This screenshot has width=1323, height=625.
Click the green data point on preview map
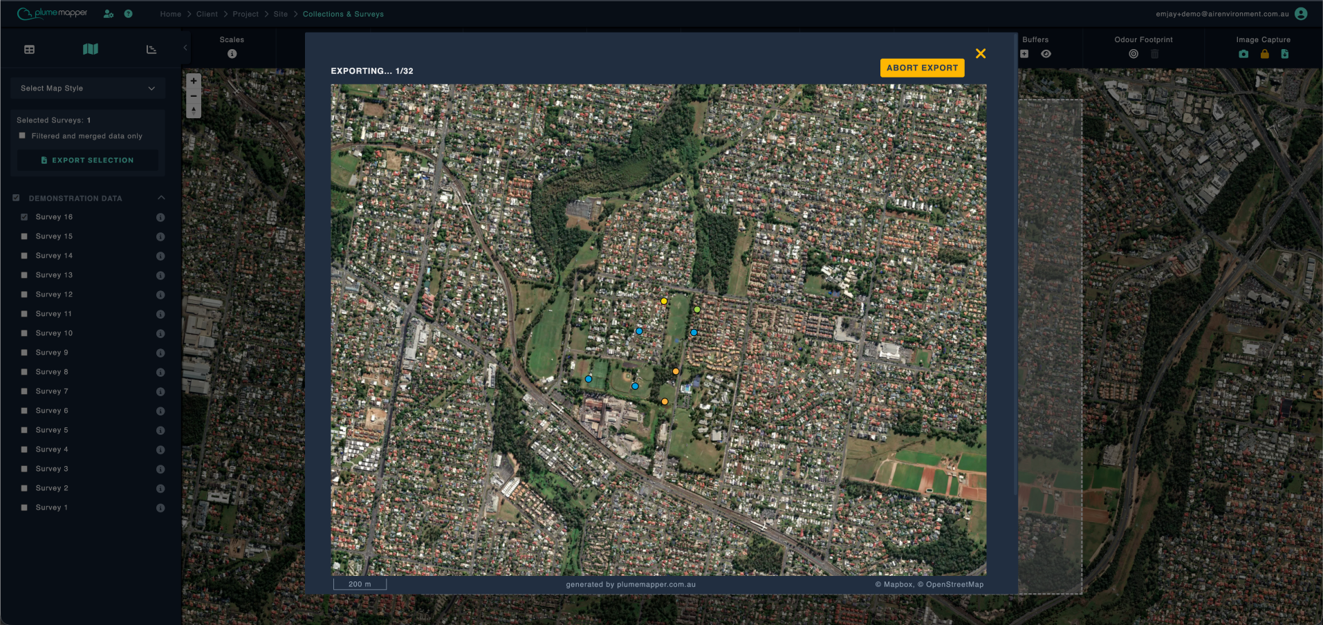pyautogui.click(x=697, y=310)
